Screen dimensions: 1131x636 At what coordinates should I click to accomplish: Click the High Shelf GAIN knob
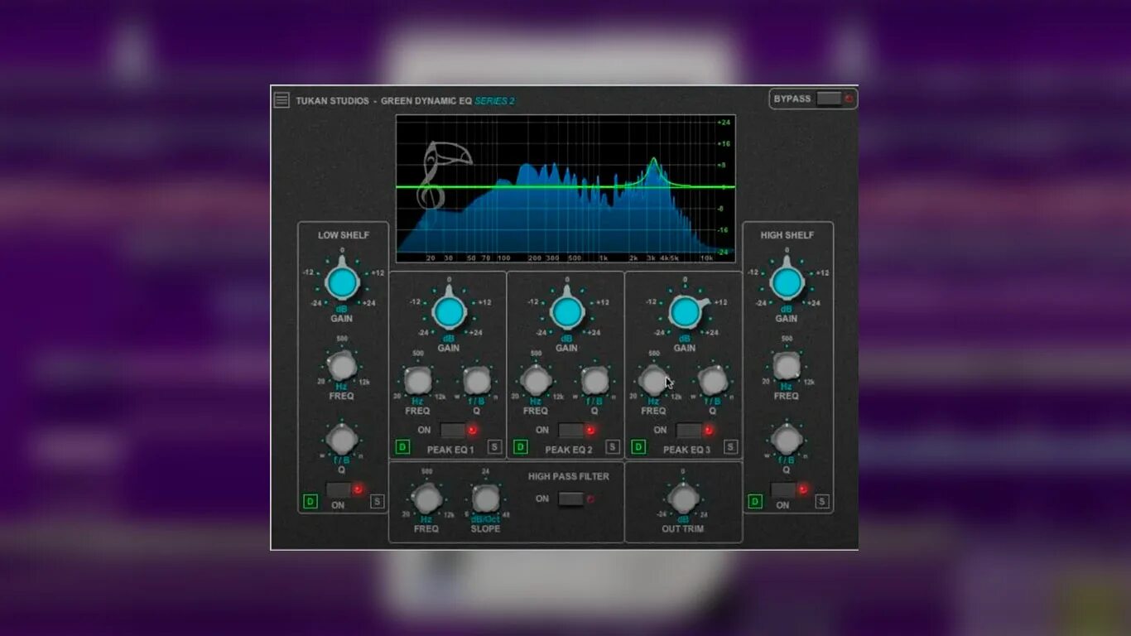[x=787, y=282]
